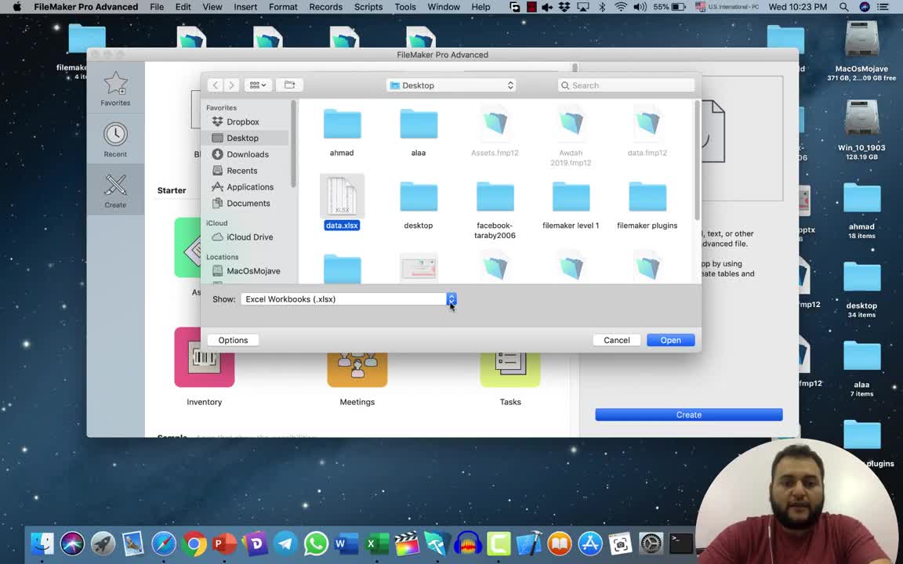Select Downloads in the sidebar
The height and width of the screenshot is (564, 903).
click(248, 154)
